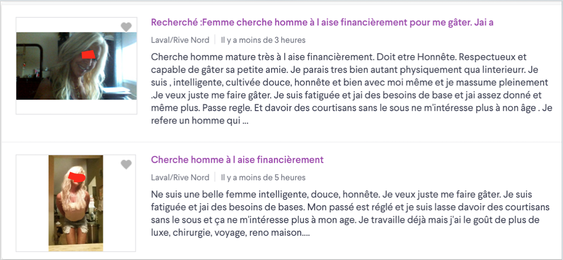Image resolution: width=563 pixels, height=260 pixels.
Task: Expand truncated text after 'refere un homme qui'
Action: (x=245, y=121)
